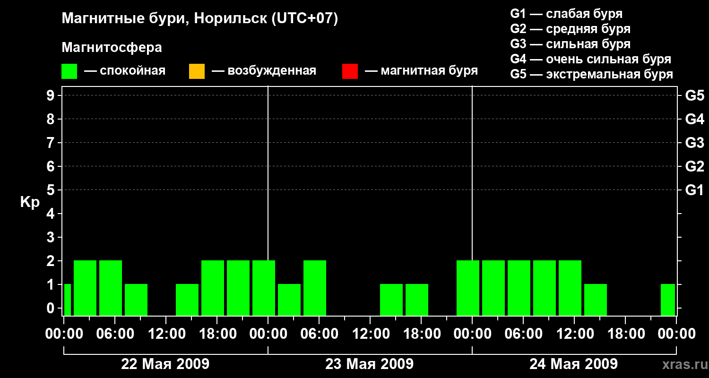Click the Kp 1 bar after 12:00 on 24 May
The height and width of the screenshot is (378, 709).
coord(596,300)
